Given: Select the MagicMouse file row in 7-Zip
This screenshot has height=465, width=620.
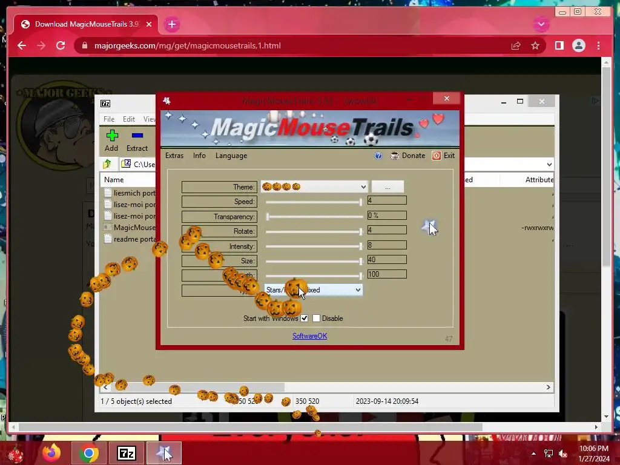Looking at the screenshot, I should point(130,228).
